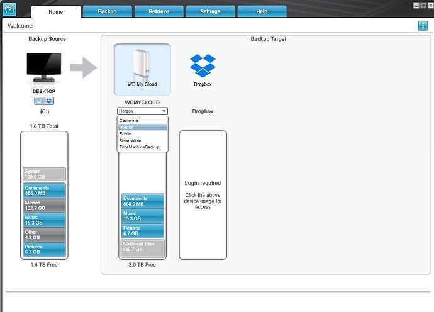Click the 1.6 TB Free text

tap(44, 265)
